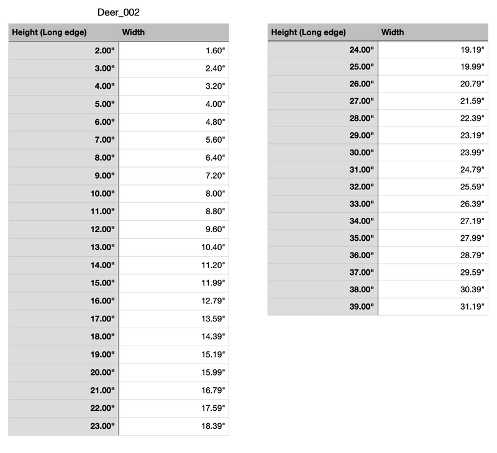Click the Deer_002 table title

click(119, 12)
